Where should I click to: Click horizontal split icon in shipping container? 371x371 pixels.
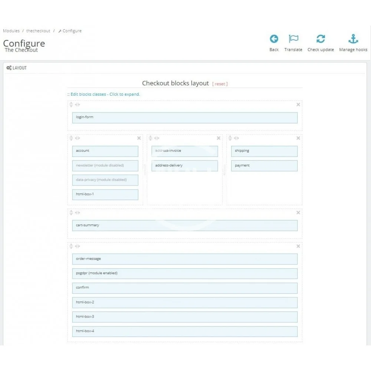point(230,138)
